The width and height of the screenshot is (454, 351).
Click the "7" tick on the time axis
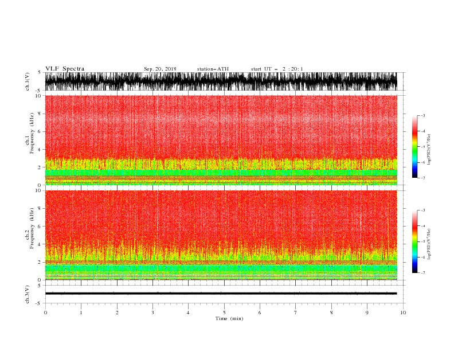[296, 313]
